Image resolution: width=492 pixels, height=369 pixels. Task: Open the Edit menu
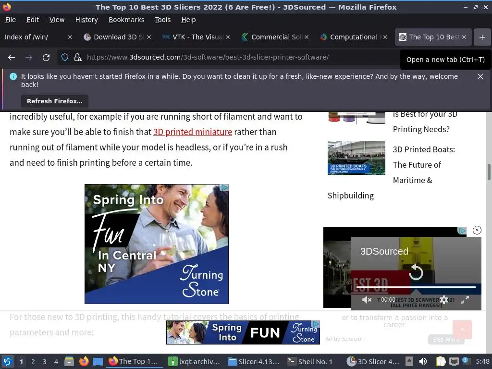pos(33,20)
